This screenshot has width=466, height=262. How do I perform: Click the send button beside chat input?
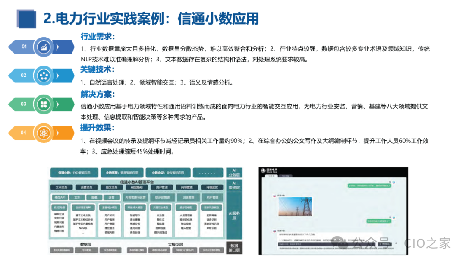pos(384,244)
